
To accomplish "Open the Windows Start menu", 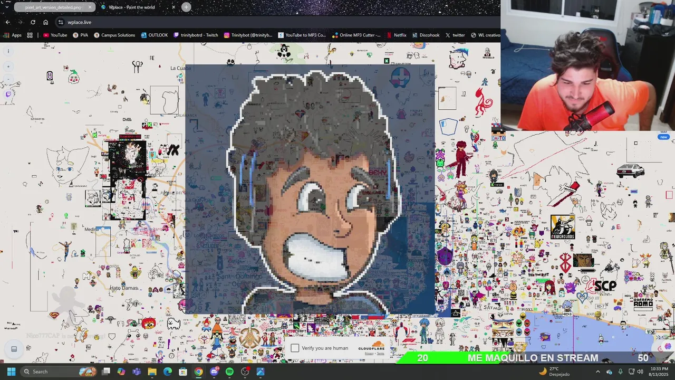I will [x=11, y=372].
